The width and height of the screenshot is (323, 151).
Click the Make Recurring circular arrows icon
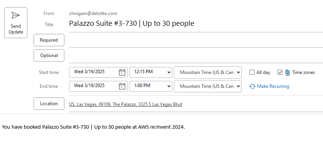252,86
